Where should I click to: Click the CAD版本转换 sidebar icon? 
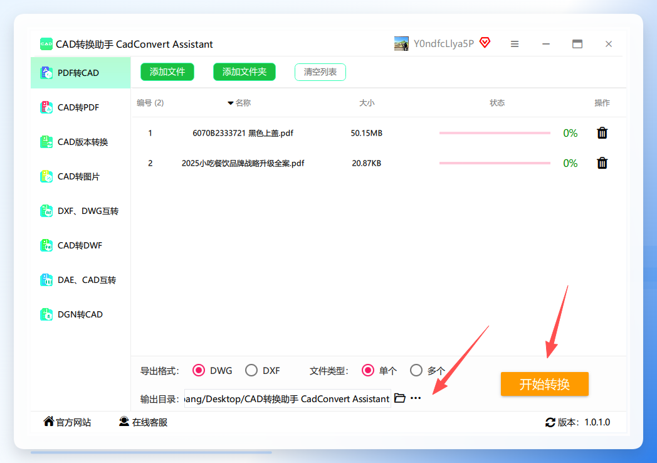click(46, 142)
